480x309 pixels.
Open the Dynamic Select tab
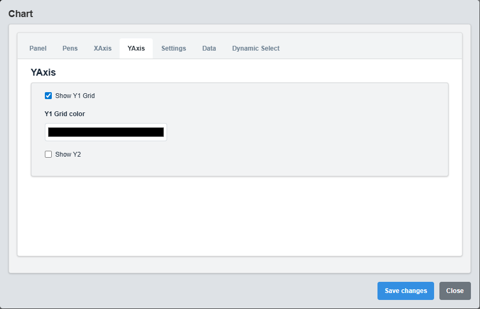point(255,48)
